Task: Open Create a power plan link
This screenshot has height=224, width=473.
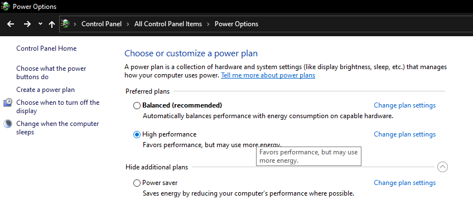Action: 45,90
